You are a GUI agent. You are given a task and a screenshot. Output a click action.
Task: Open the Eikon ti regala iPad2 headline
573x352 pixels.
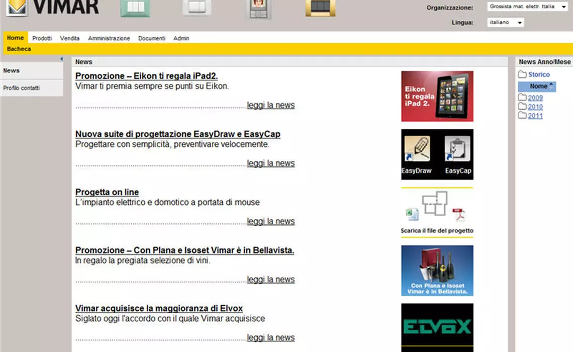coord(147,75)
